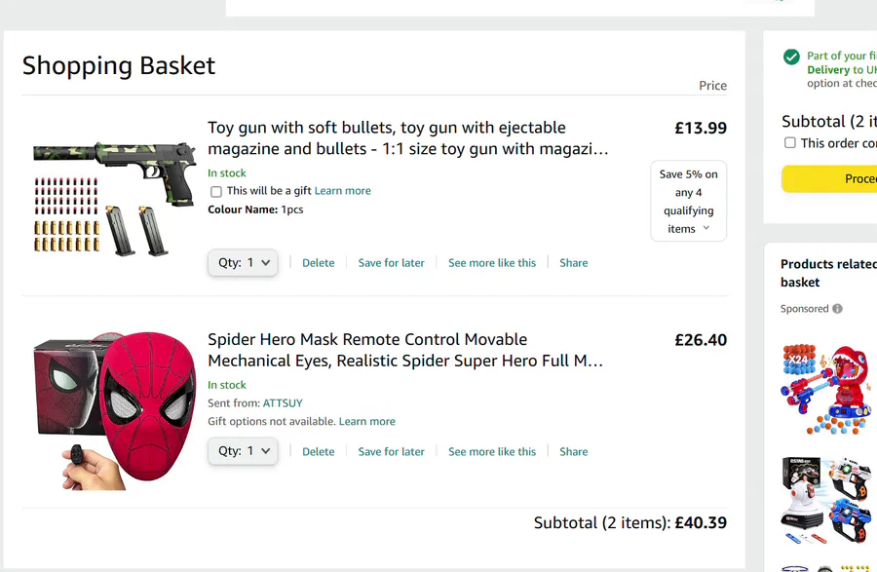877x572 pixels.
Task: Expand 'Save 5% on any 4' offer
Action: (x=688, y=201)
